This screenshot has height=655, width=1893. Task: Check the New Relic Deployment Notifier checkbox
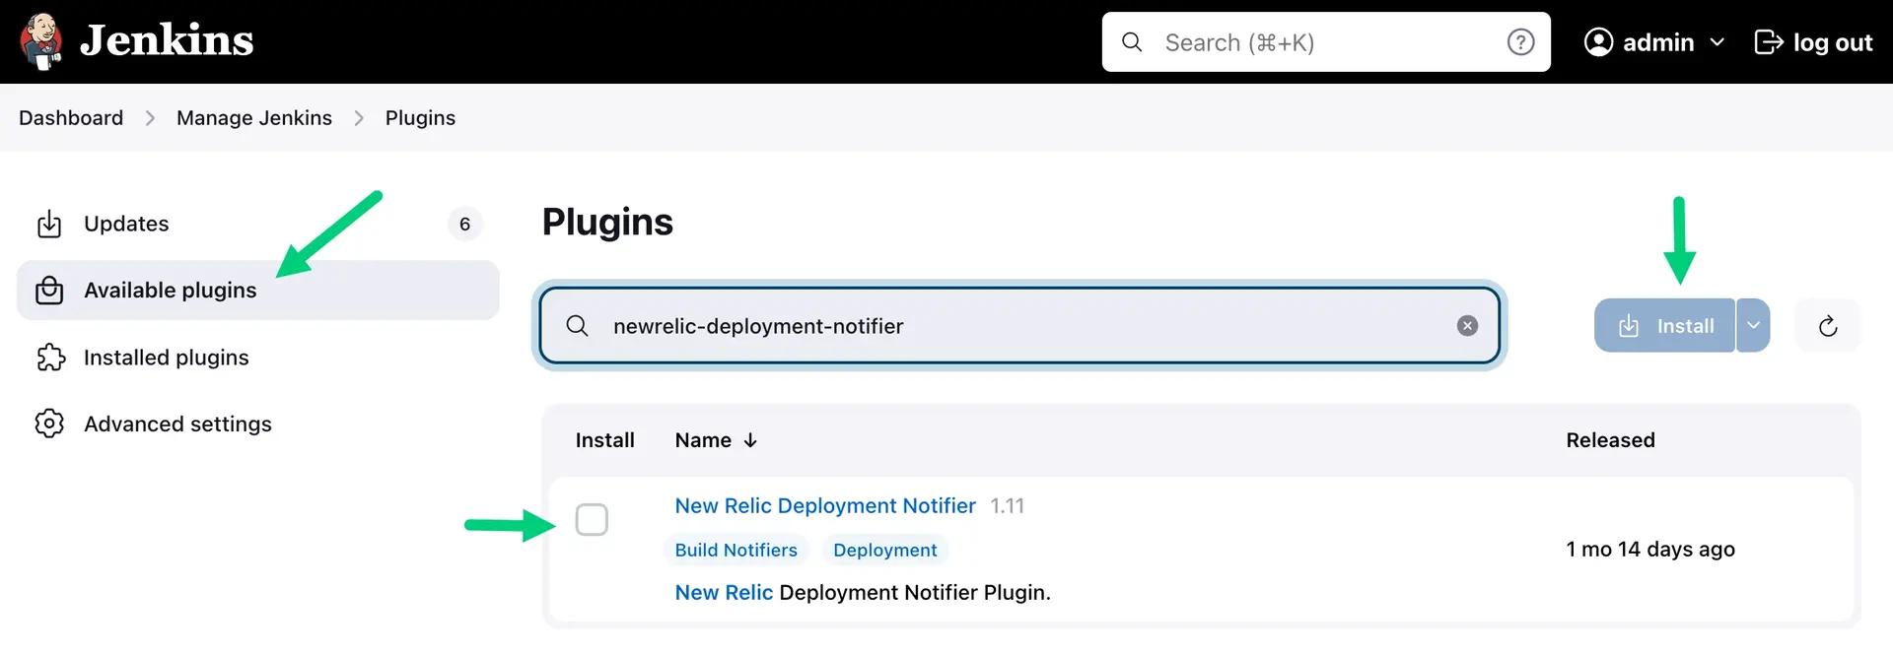[x=592, y=519]
